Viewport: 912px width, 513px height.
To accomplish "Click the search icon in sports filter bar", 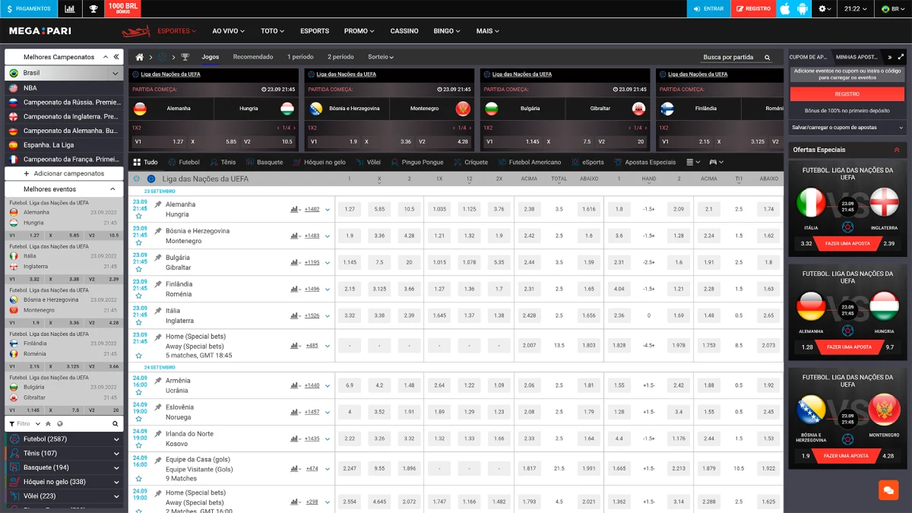I will [x=116, y=424].
